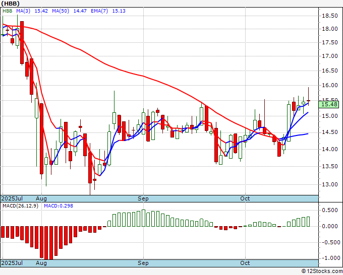Click the 15.00 price axis label
Screen dimensions: 343x275
[x=330, y=116]
